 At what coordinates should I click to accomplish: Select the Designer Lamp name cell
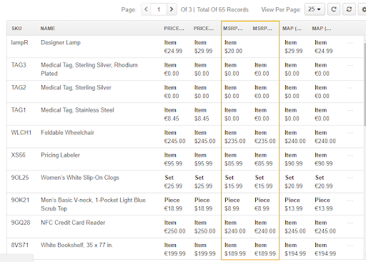[61, 42]
